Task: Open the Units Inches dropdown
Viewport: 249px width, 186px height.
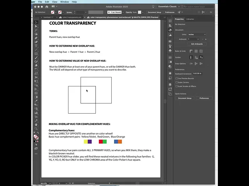Action: click(197, 34)
